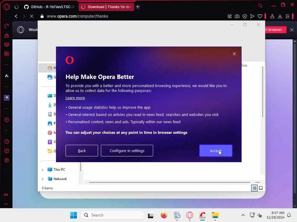Image resolution: width=297 pixels, height=222 pixels.
Task: Open File Explorer from taskbar
Action: (x=215, y=215)
